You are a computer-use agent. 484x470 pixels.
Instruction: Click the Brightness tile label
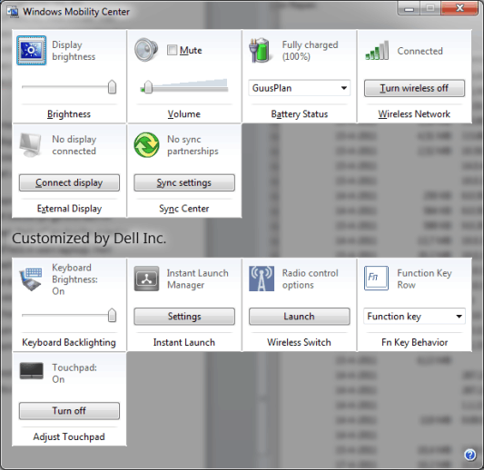(x=69, y=114)
